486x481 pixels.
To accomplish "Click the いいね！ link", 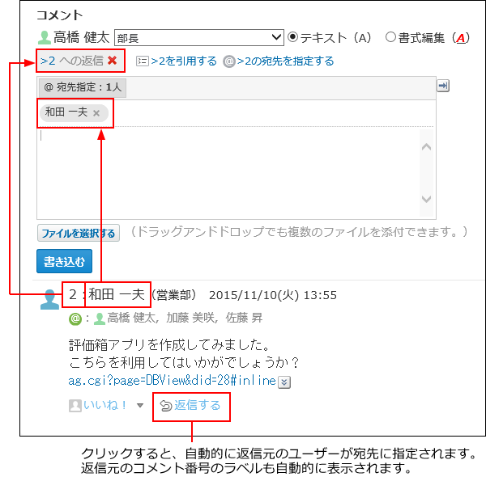I will [x=105, y=405].
